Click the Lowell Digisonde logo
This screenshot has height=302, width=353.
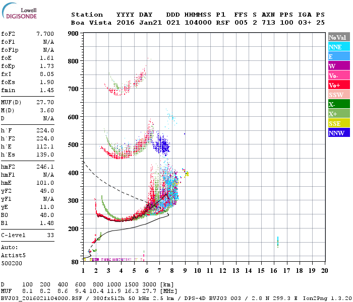pyautogui.click(x=19, y=11)
